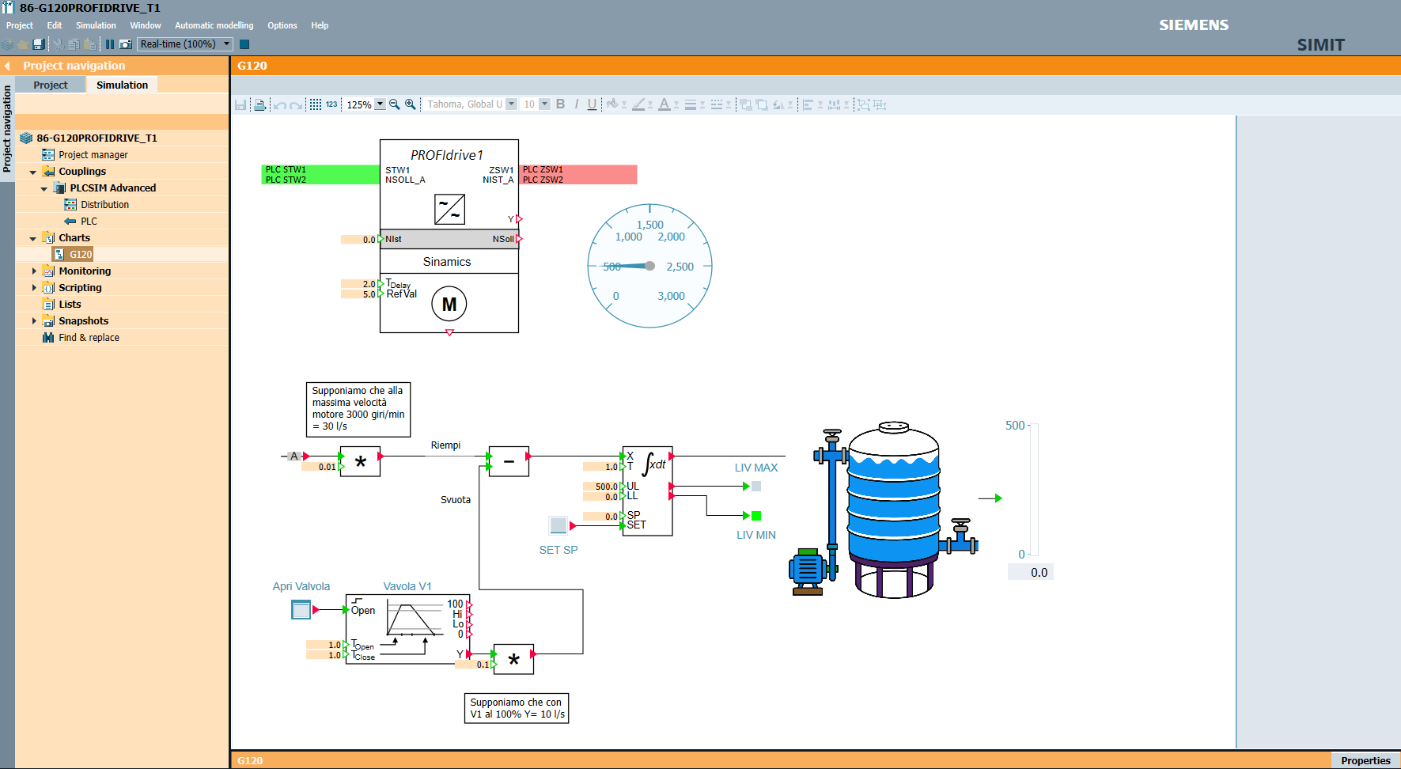Select Project manager in the tree
Screen dimensions: 1401x769
tap(93, 155)
